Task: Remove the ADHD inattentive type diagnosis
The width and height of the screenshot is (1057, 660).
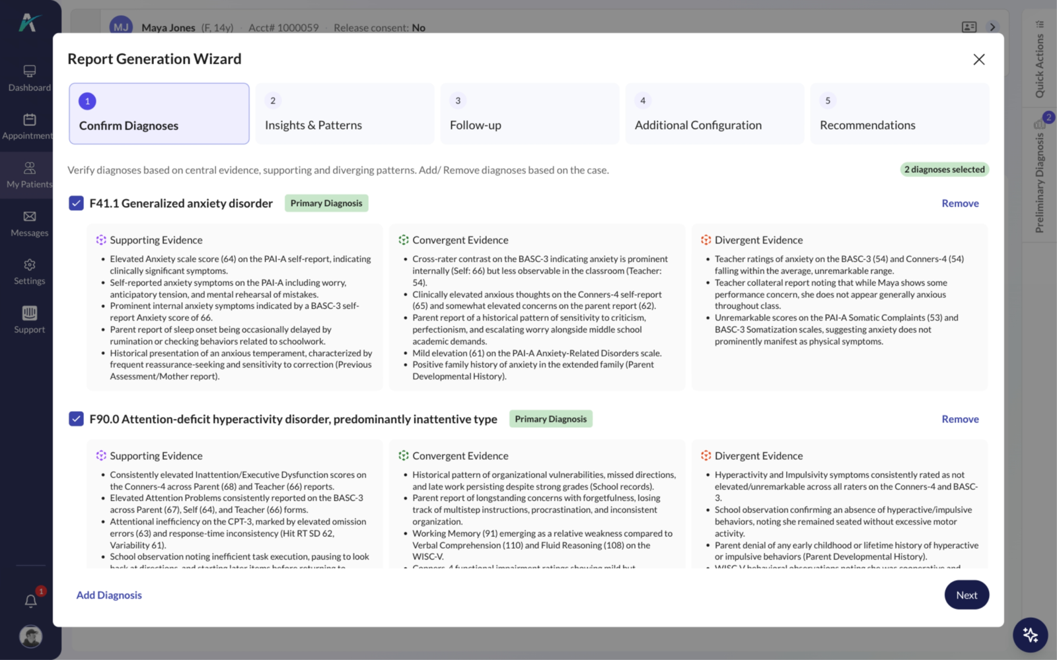Action: [x=960, y=419]
